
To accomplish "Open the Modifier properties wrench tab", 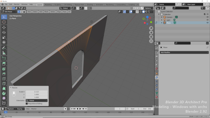I will click(157, 77).
